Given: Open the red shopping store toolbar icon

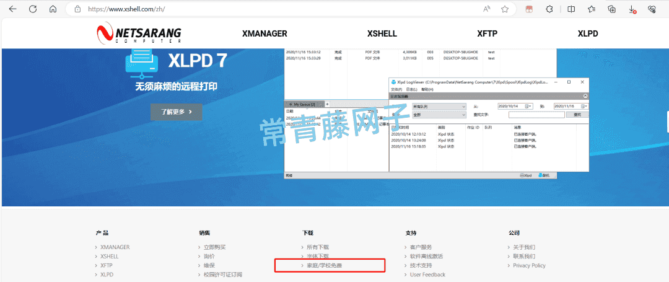Looking at the screenshot, I should 529,9.
